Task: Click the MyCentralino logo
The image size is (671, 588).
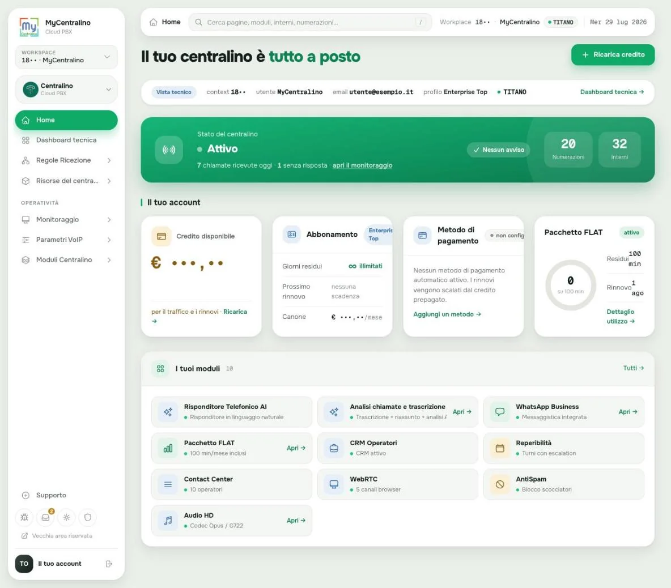Action: click(x=29, y=27)
